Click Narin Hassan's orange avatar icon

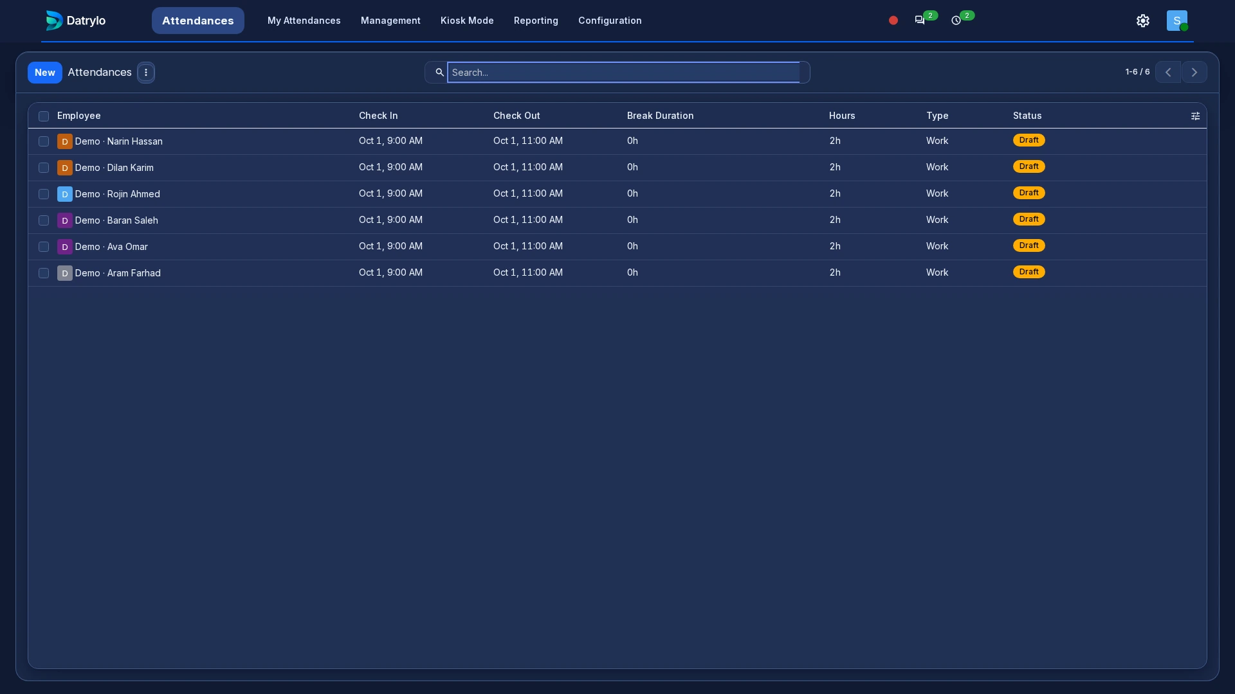(x=64, y=141)
